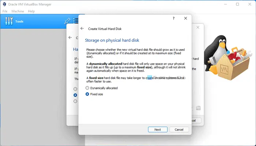Open the Machine menu
This screenshot has height=146, width=256.
point(18,11)
